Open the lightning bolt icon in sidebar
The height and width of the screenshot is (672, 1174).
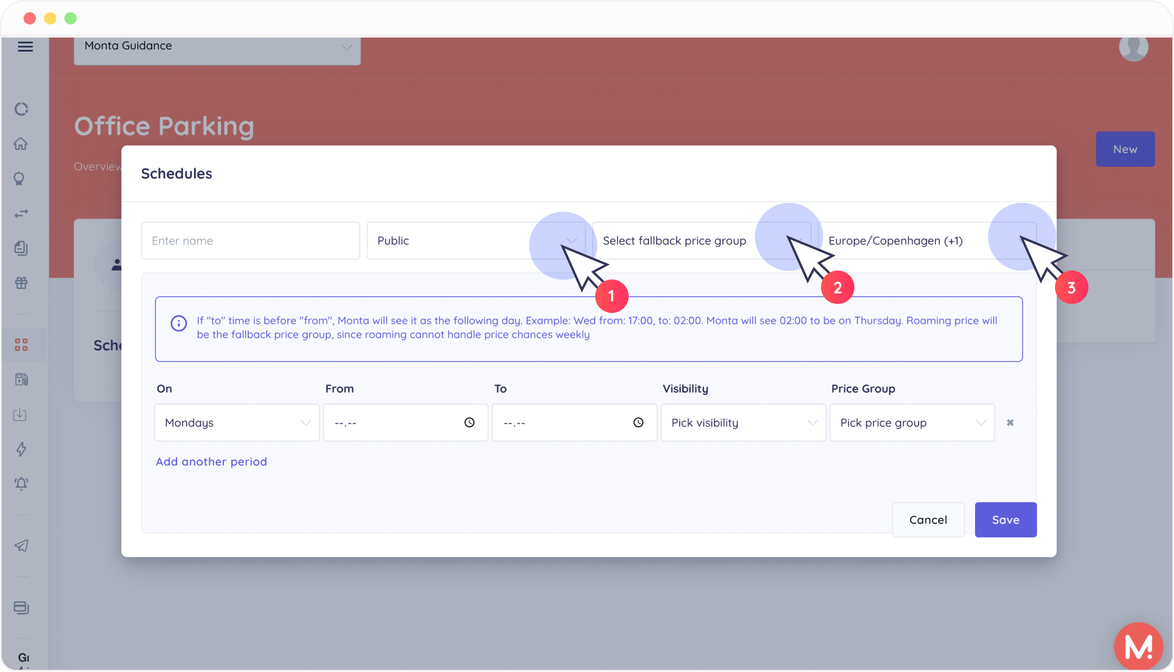tap(21, 449)
